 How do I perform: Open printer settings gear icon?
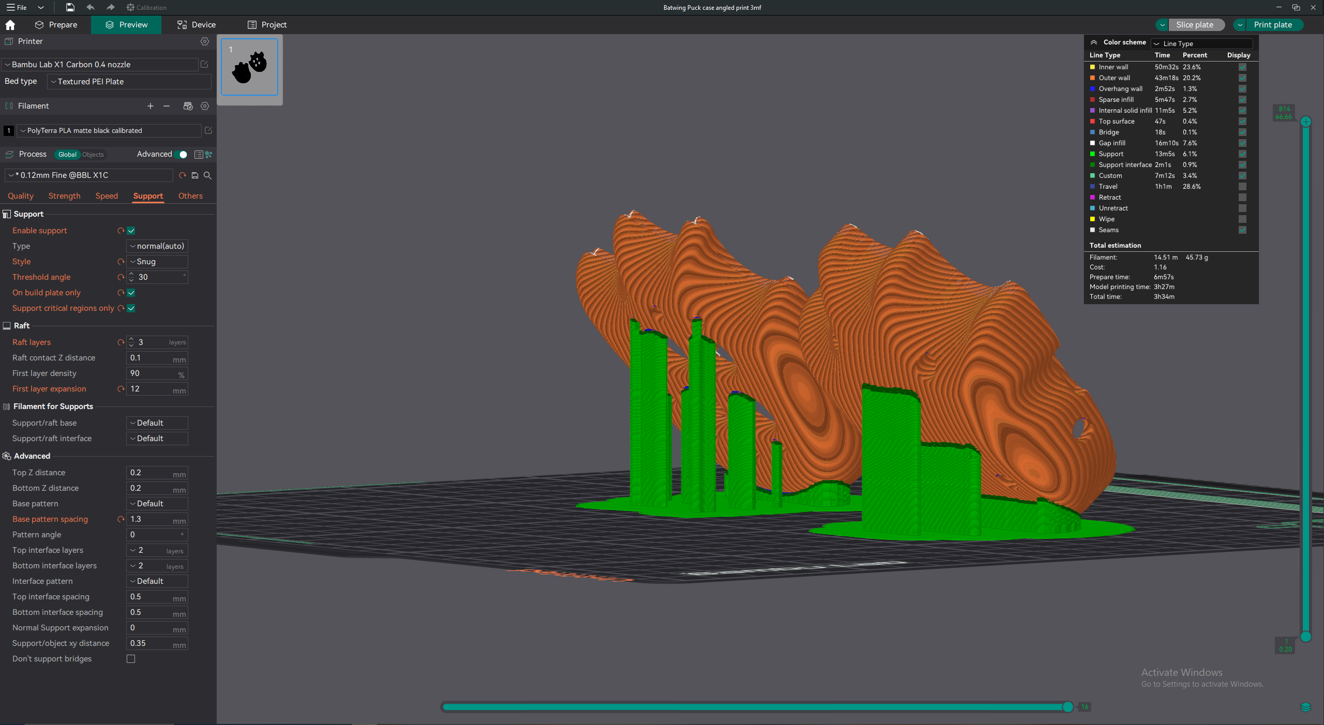click(x=205, y=41)
